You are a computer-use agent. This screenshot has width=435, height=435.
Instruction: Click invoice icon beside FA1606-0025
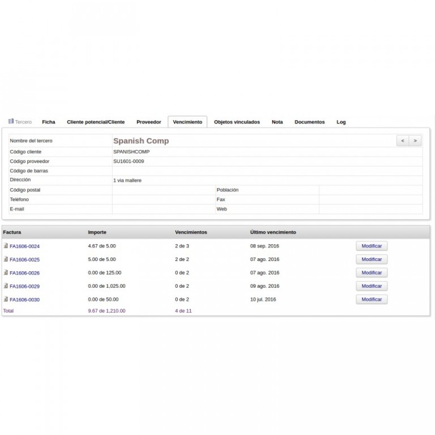coord(6,259)
